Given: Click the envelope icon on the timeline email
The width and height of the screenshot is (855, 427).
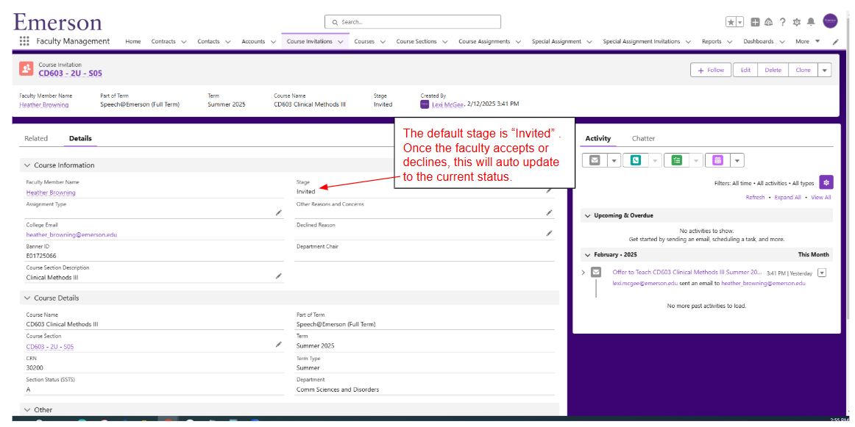Looking at the screenshot, I should click(x=596, y=272).
